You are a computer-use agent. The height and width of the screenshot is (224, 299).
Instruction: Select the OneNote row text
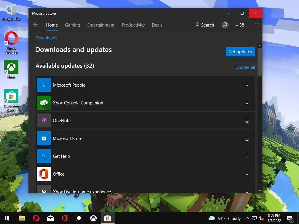62,120
